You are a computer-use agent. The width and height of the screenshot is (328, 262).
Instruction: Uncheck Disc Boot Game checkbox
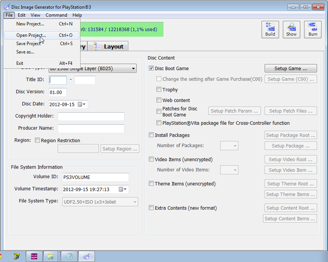[x=151, y=68]
